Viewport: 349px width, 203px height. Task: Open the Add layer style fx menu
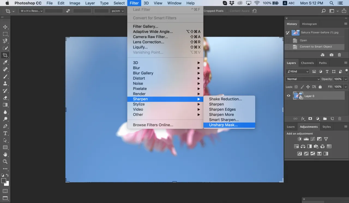pyautogui.click(x=303, y=119)
